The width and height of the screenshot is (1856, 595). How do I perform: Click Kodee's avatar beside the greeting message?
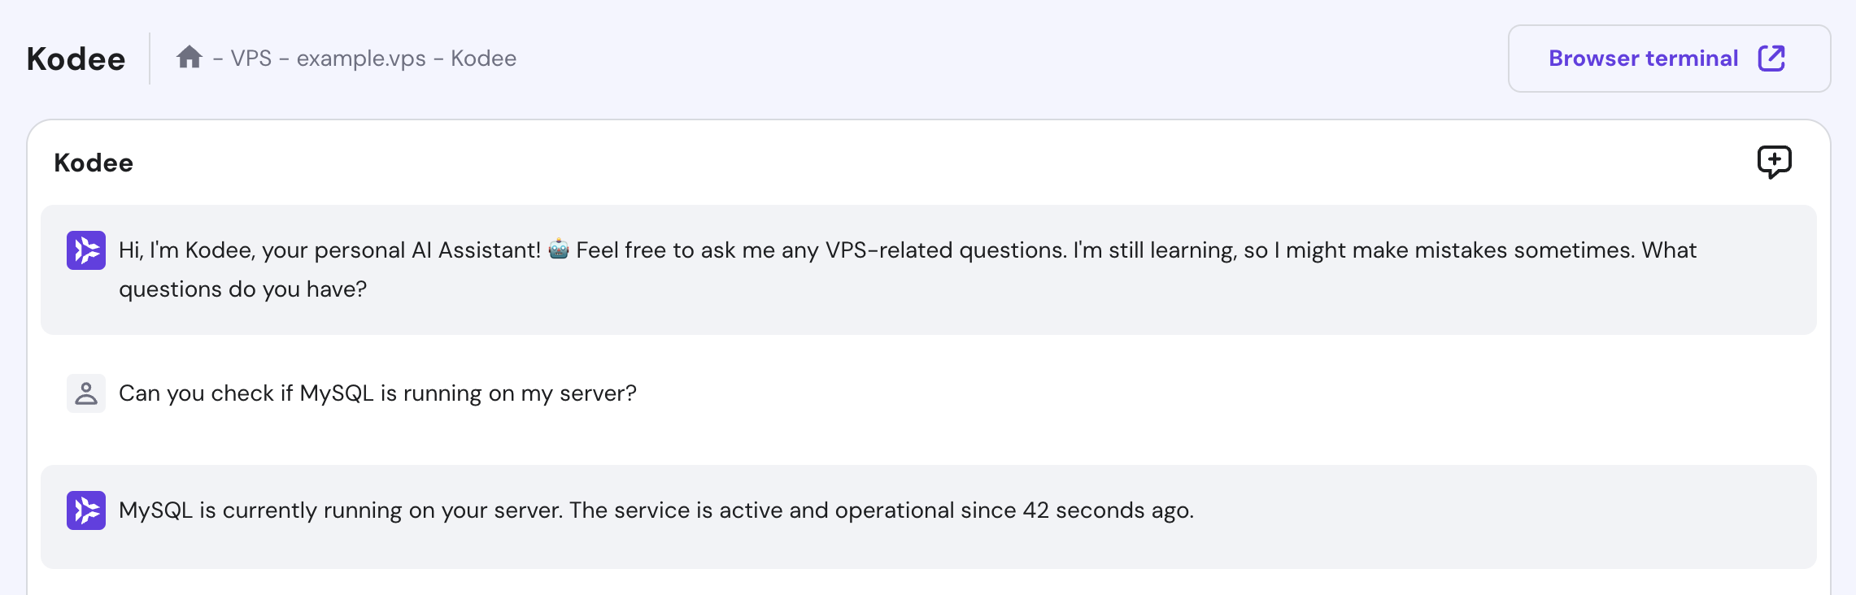[x=86, y=250]
